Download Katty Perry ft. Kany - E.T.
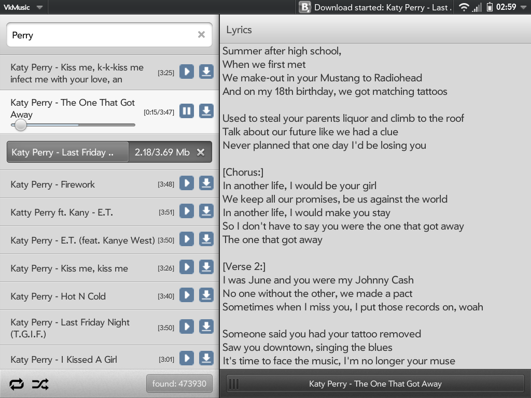Image resolution: width=531 pixels, height=398 pixels. coord(206,211)
